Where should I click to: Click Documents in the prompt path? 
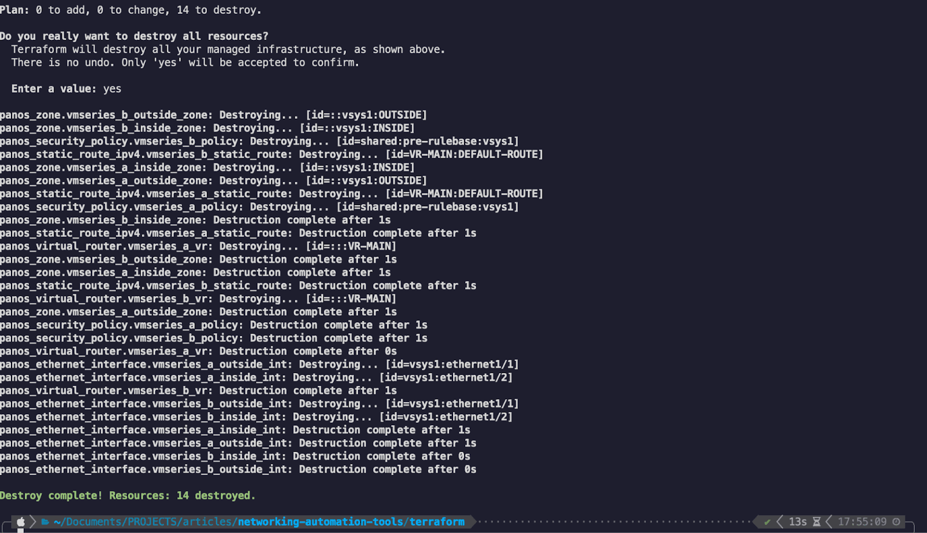pos(93,521)
